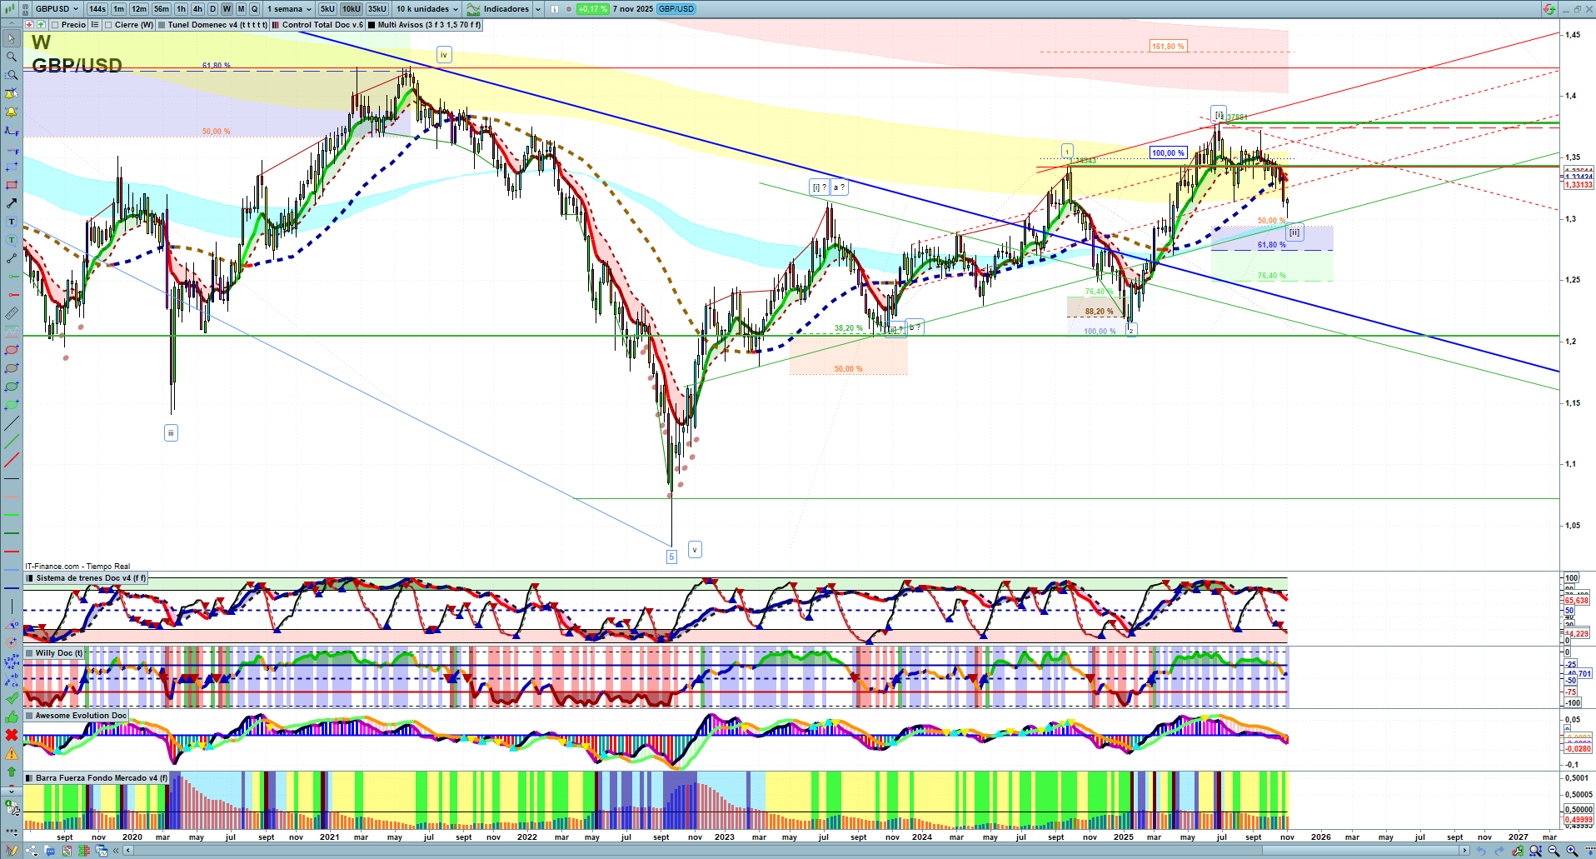
Task: Switch to the weekly W timeframe
Action: pos(227,9)
